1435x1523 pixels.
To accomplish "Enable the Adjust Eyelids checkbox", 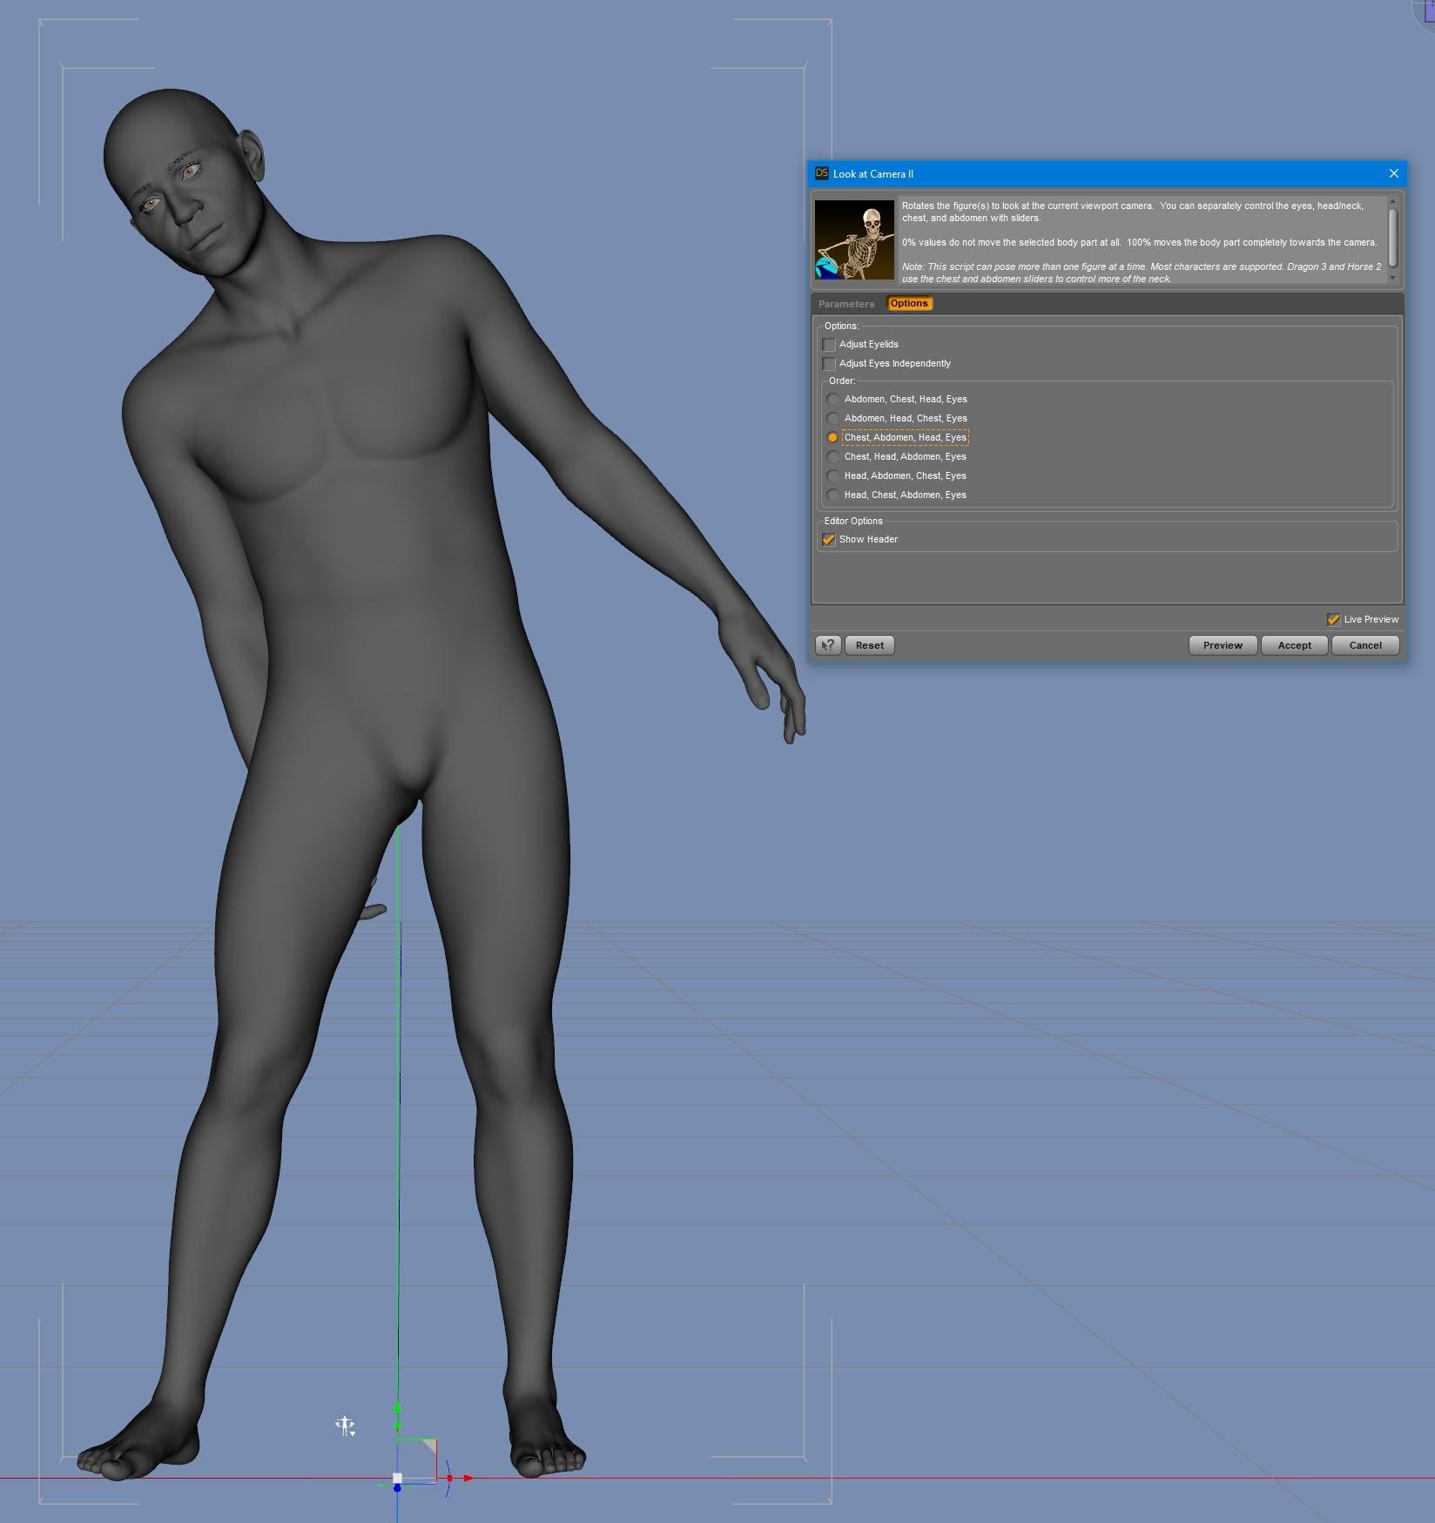I will (x=829, y=345).
